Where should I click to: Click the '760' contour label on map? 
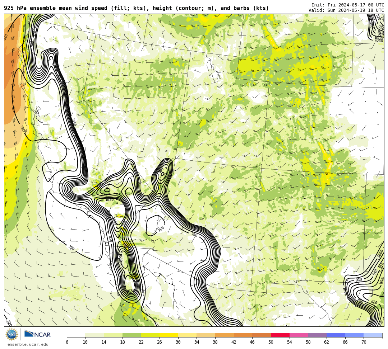(x=161, y=229)
